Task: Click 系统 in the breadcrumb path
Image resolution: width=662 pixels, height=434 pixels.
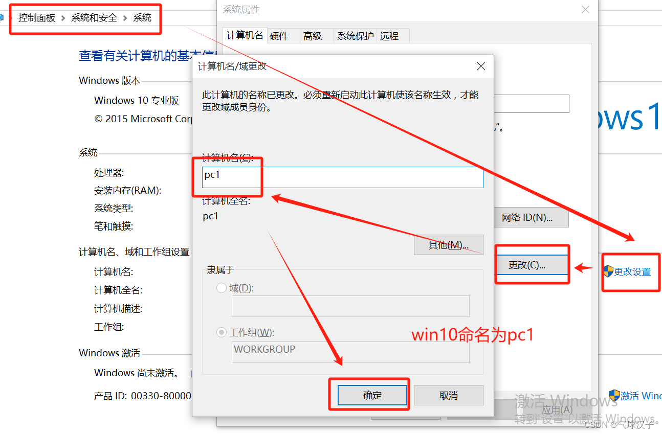Action: (x=142, y=18)
